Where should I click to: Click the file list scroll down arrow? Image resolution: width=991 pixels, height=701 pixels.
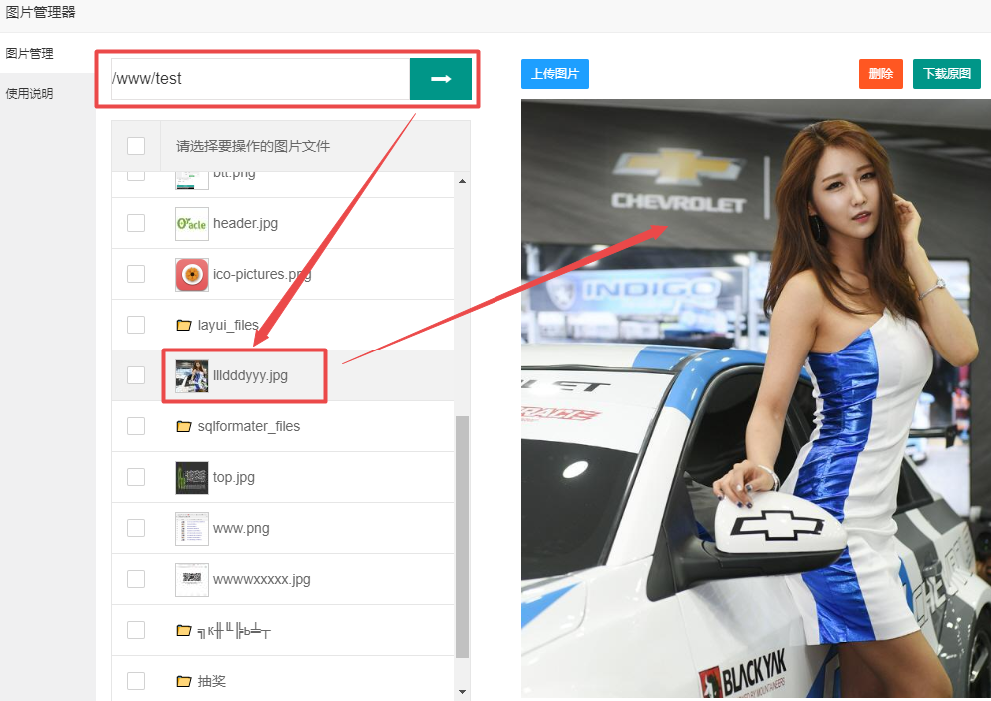462,692
